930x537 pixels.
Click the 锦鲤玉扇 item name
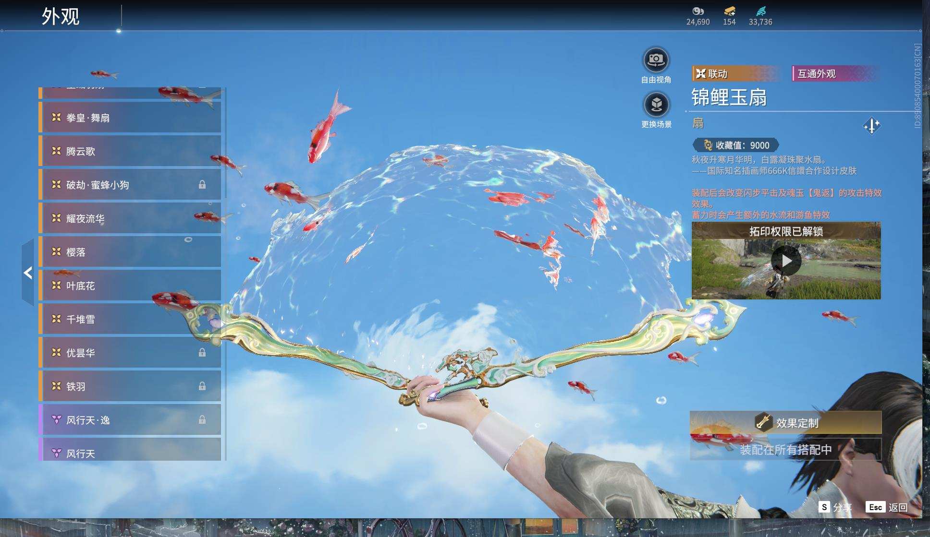point(729,97)
